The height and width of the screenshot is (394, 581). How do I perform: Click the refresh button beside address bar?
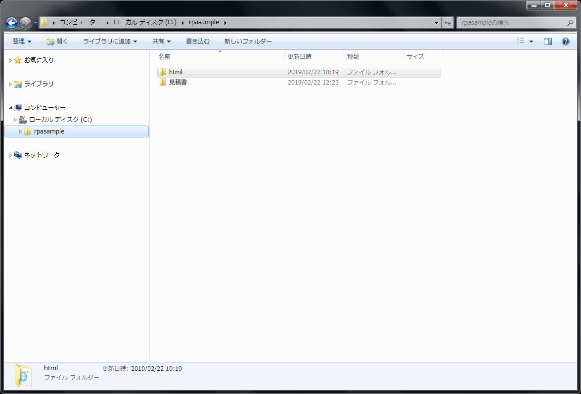tap(447, 23)
